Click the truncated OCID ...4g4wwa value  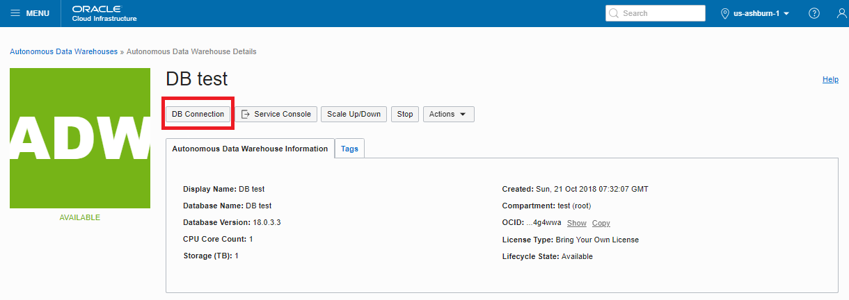point(543,223)
